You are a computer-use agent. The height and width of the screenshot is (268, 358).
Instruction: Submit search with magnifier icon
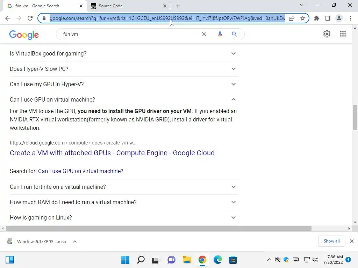tap(234, 34)
